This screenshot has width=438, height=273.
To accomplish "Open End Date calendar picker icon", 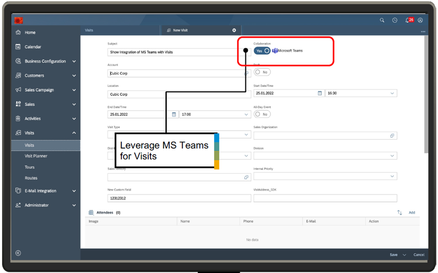I will click(174, 114).
